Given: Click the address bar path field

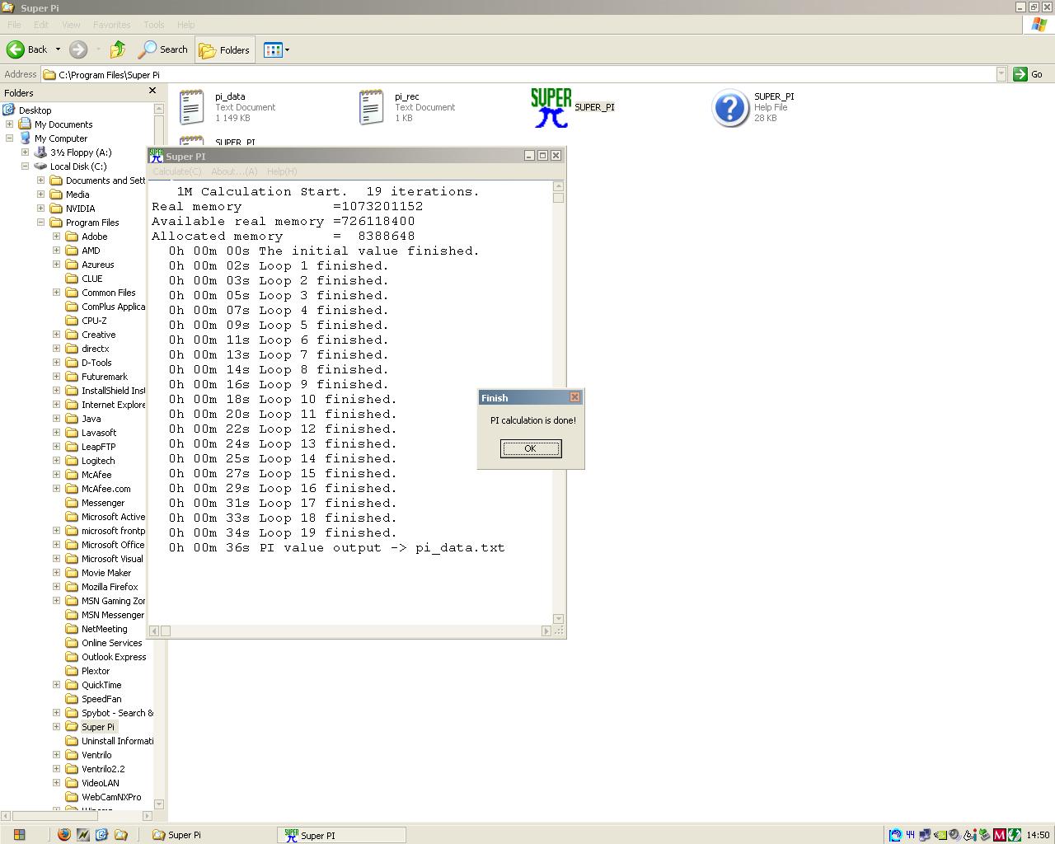Looking at the screenshot, I should click(519, 74).
